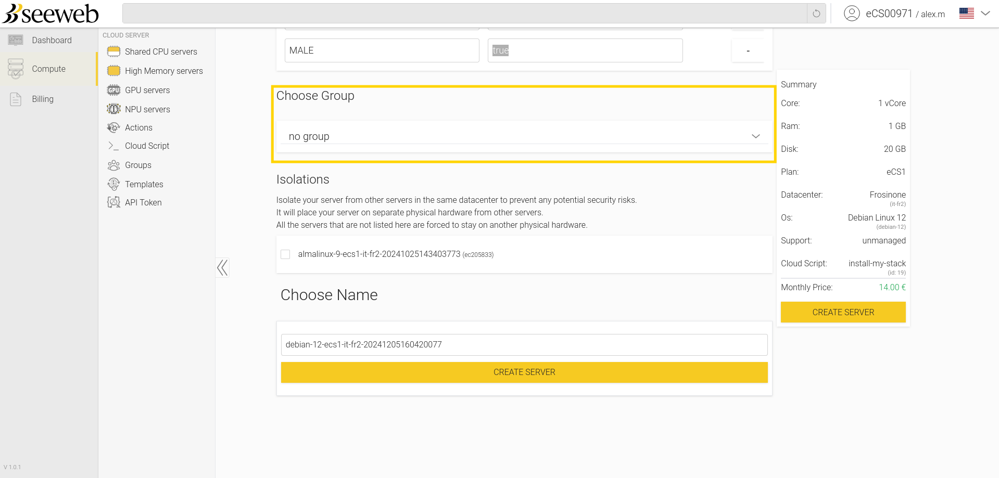999x478 pixels.
Task: Click Cloud Script terminal icon
Action: [x=113, y=146]
